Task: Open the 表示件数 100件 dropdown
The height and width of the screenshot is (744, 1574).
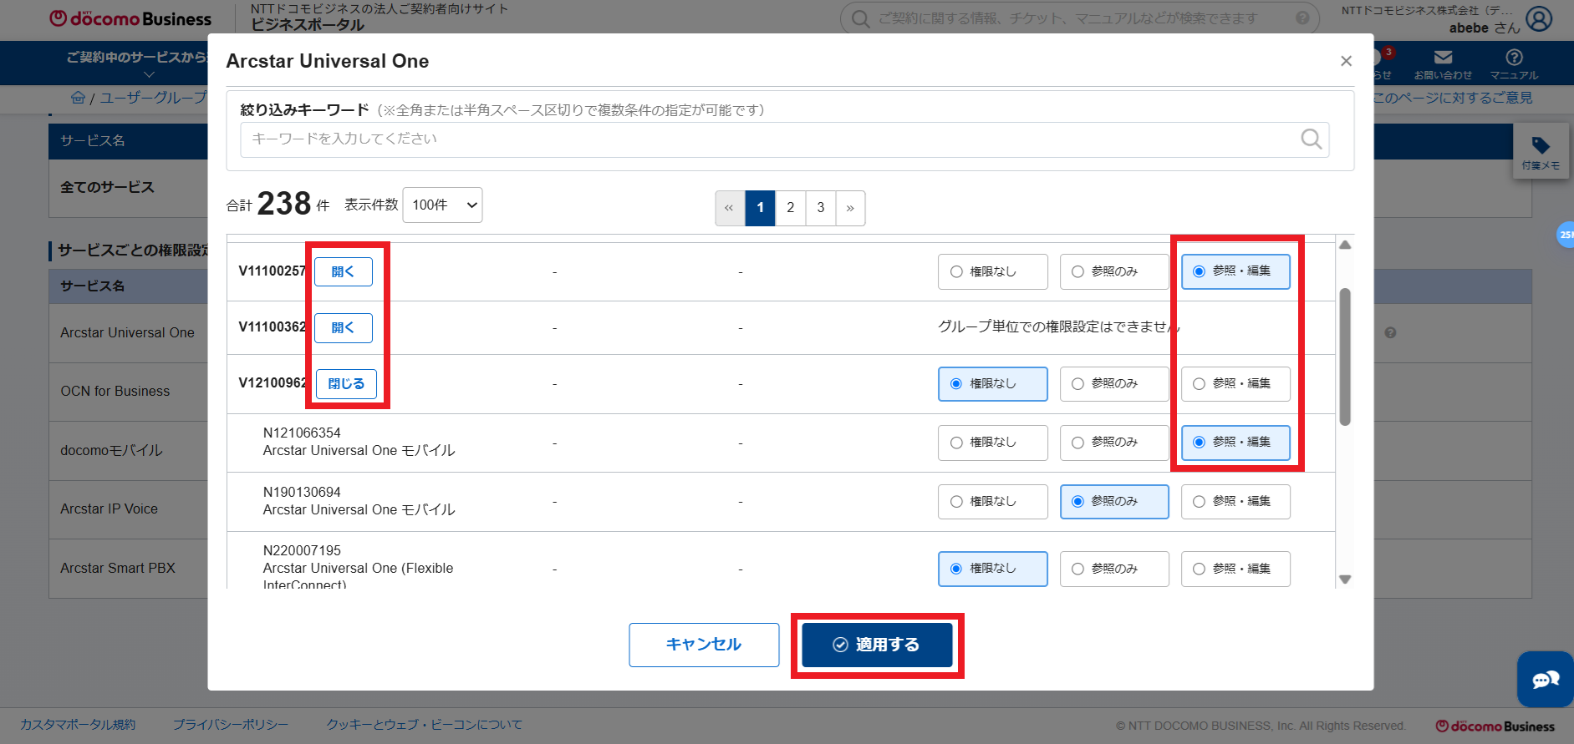Action: point(442,205)
